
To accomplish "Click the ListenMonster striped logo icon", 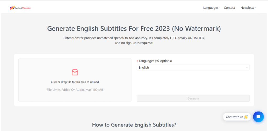I will point(12,8).
